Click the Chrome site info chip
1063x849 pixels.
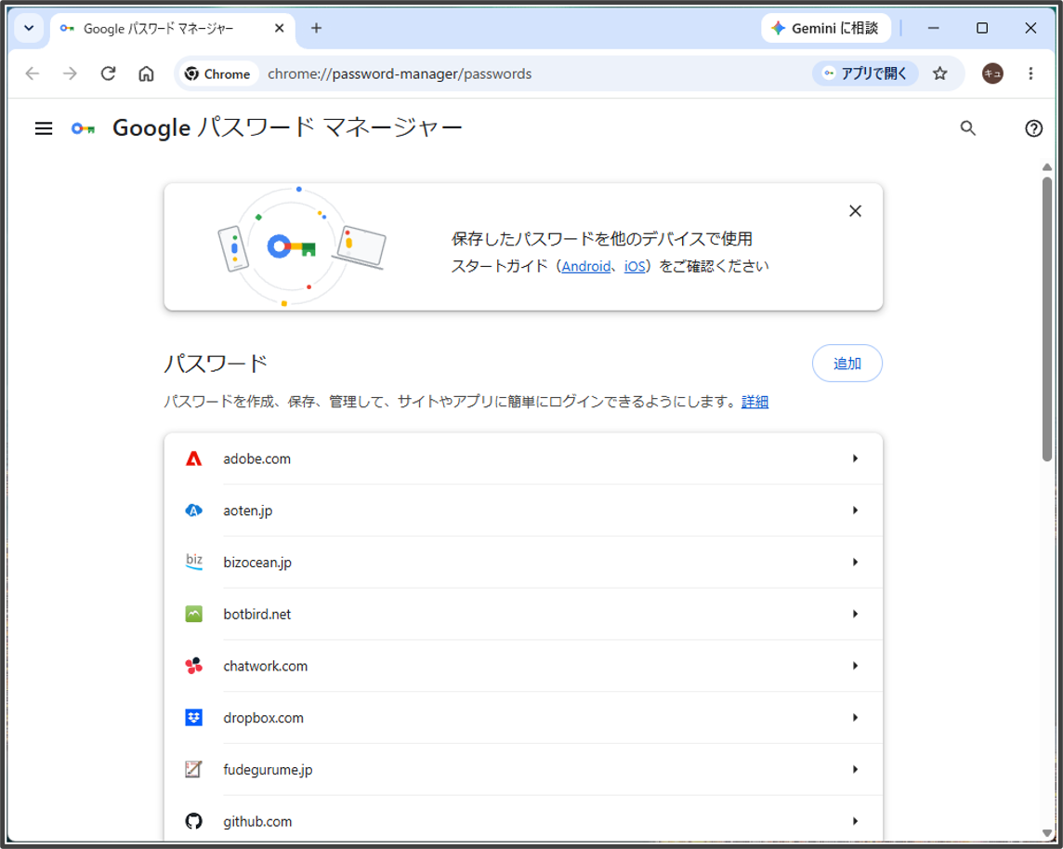point(217,73)
